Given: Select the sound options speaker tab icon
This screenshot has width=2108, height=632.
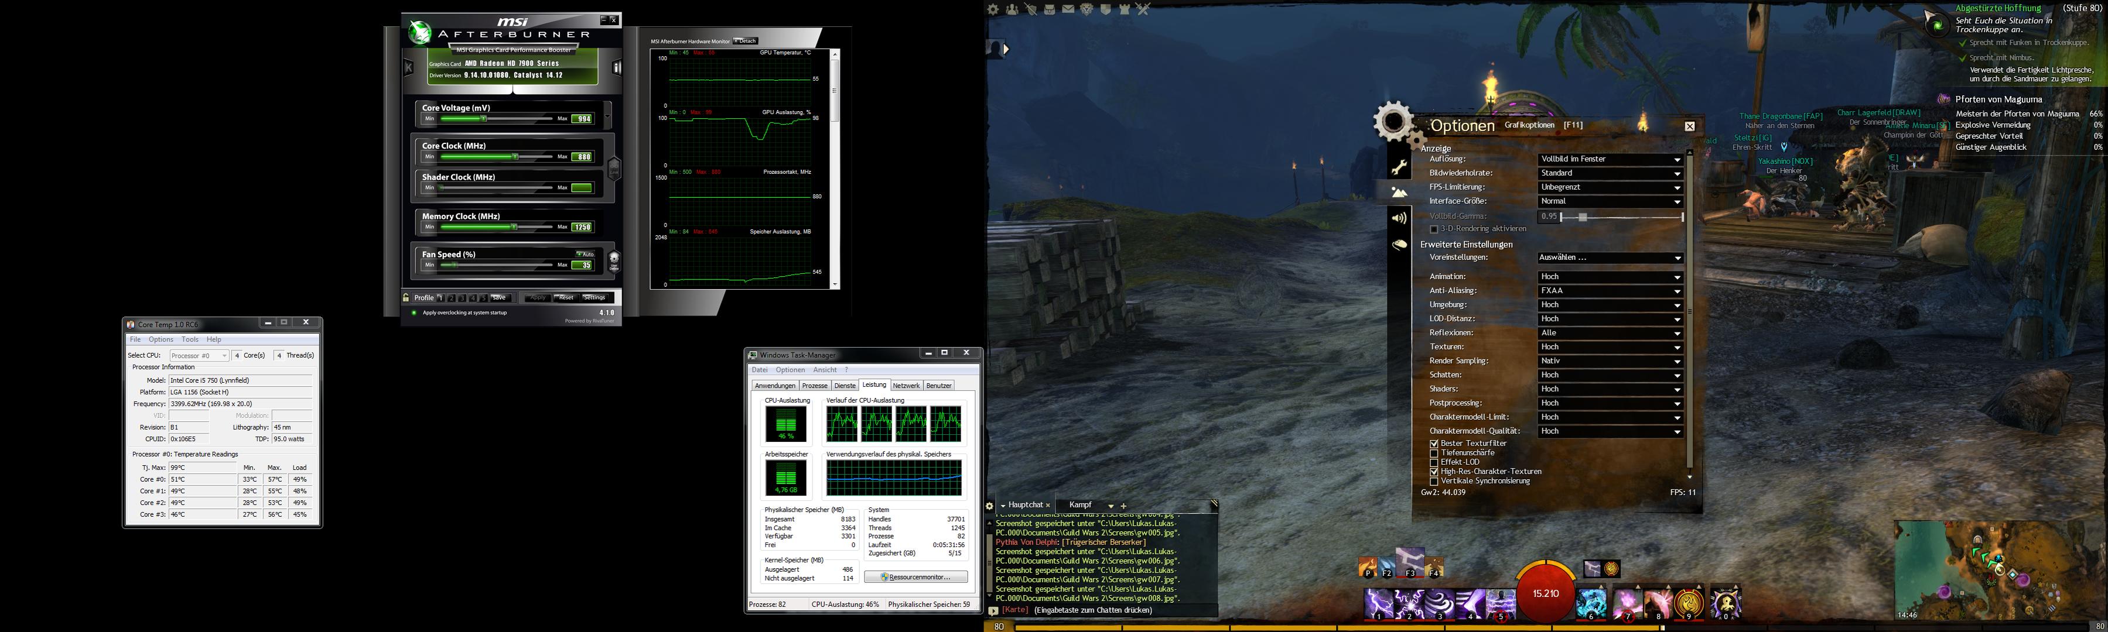Looking at the screenshot, I should coord(1399,218).
